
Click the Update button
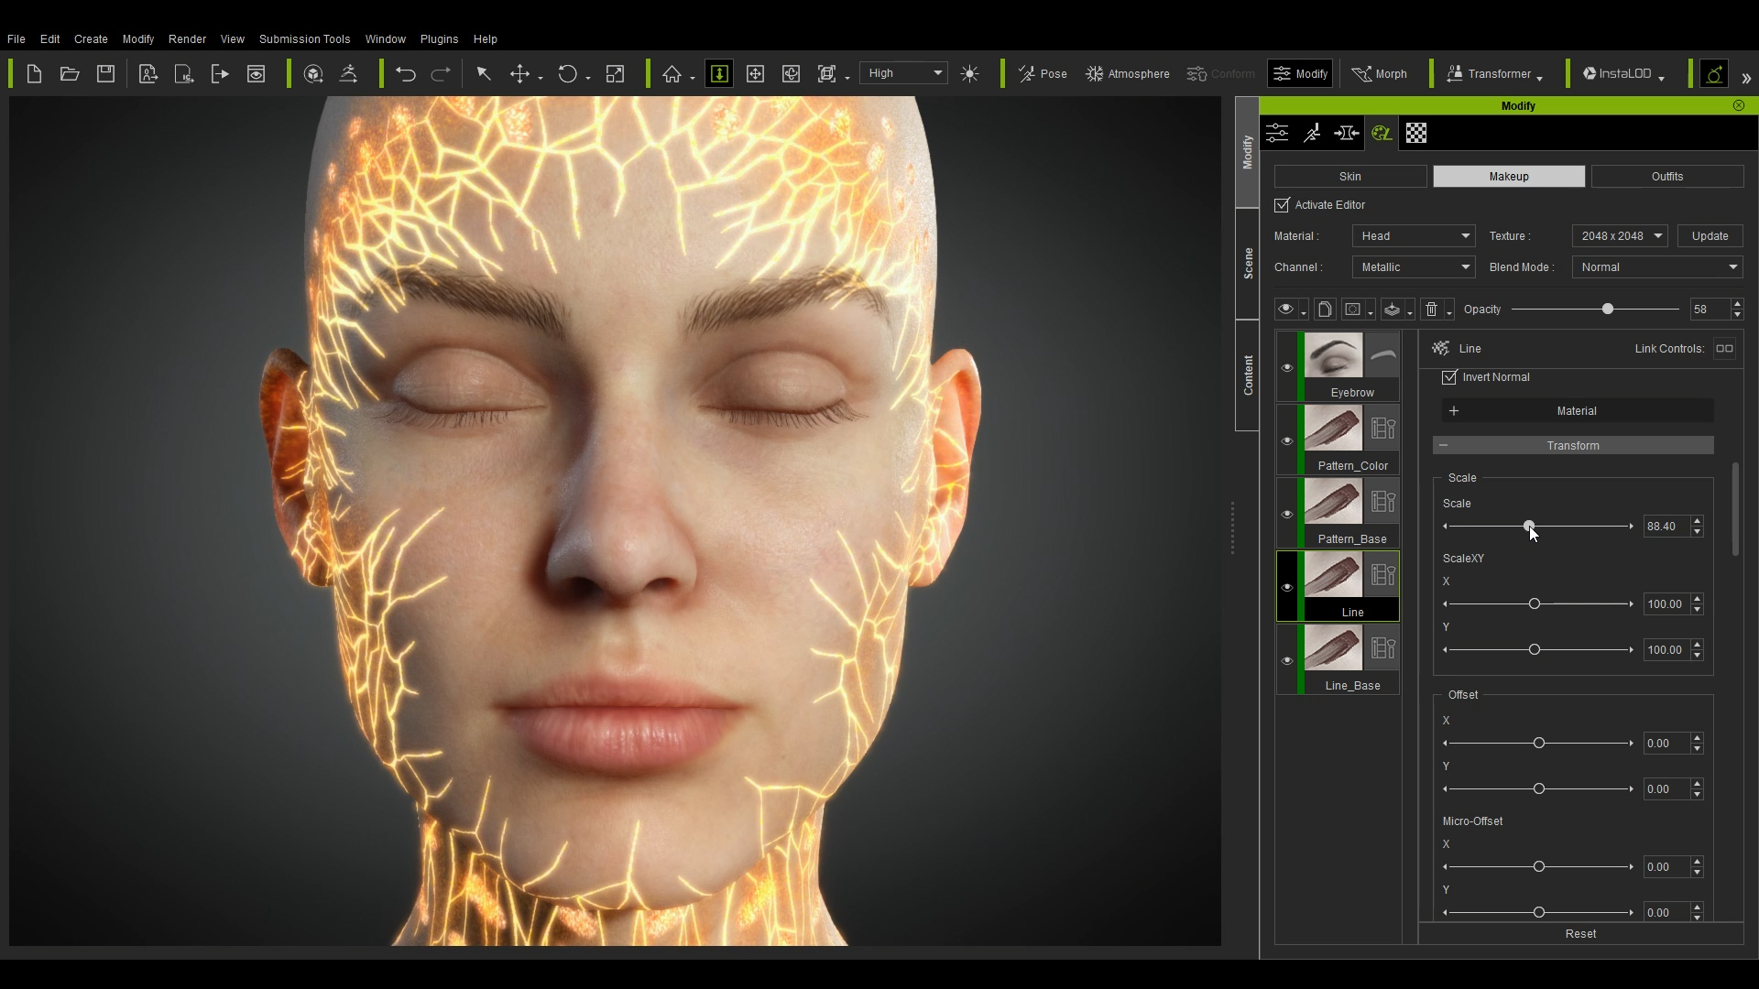[x=1710, y=236]
